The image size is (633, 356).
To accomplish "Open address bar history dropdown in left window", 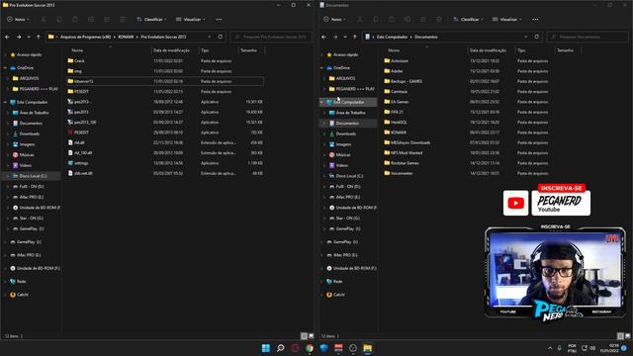I will (x=209, y=37).
